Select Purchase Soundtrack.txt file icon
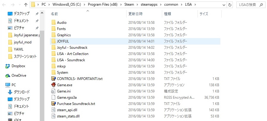The image size is (267, 121). (x=53, y=103)
